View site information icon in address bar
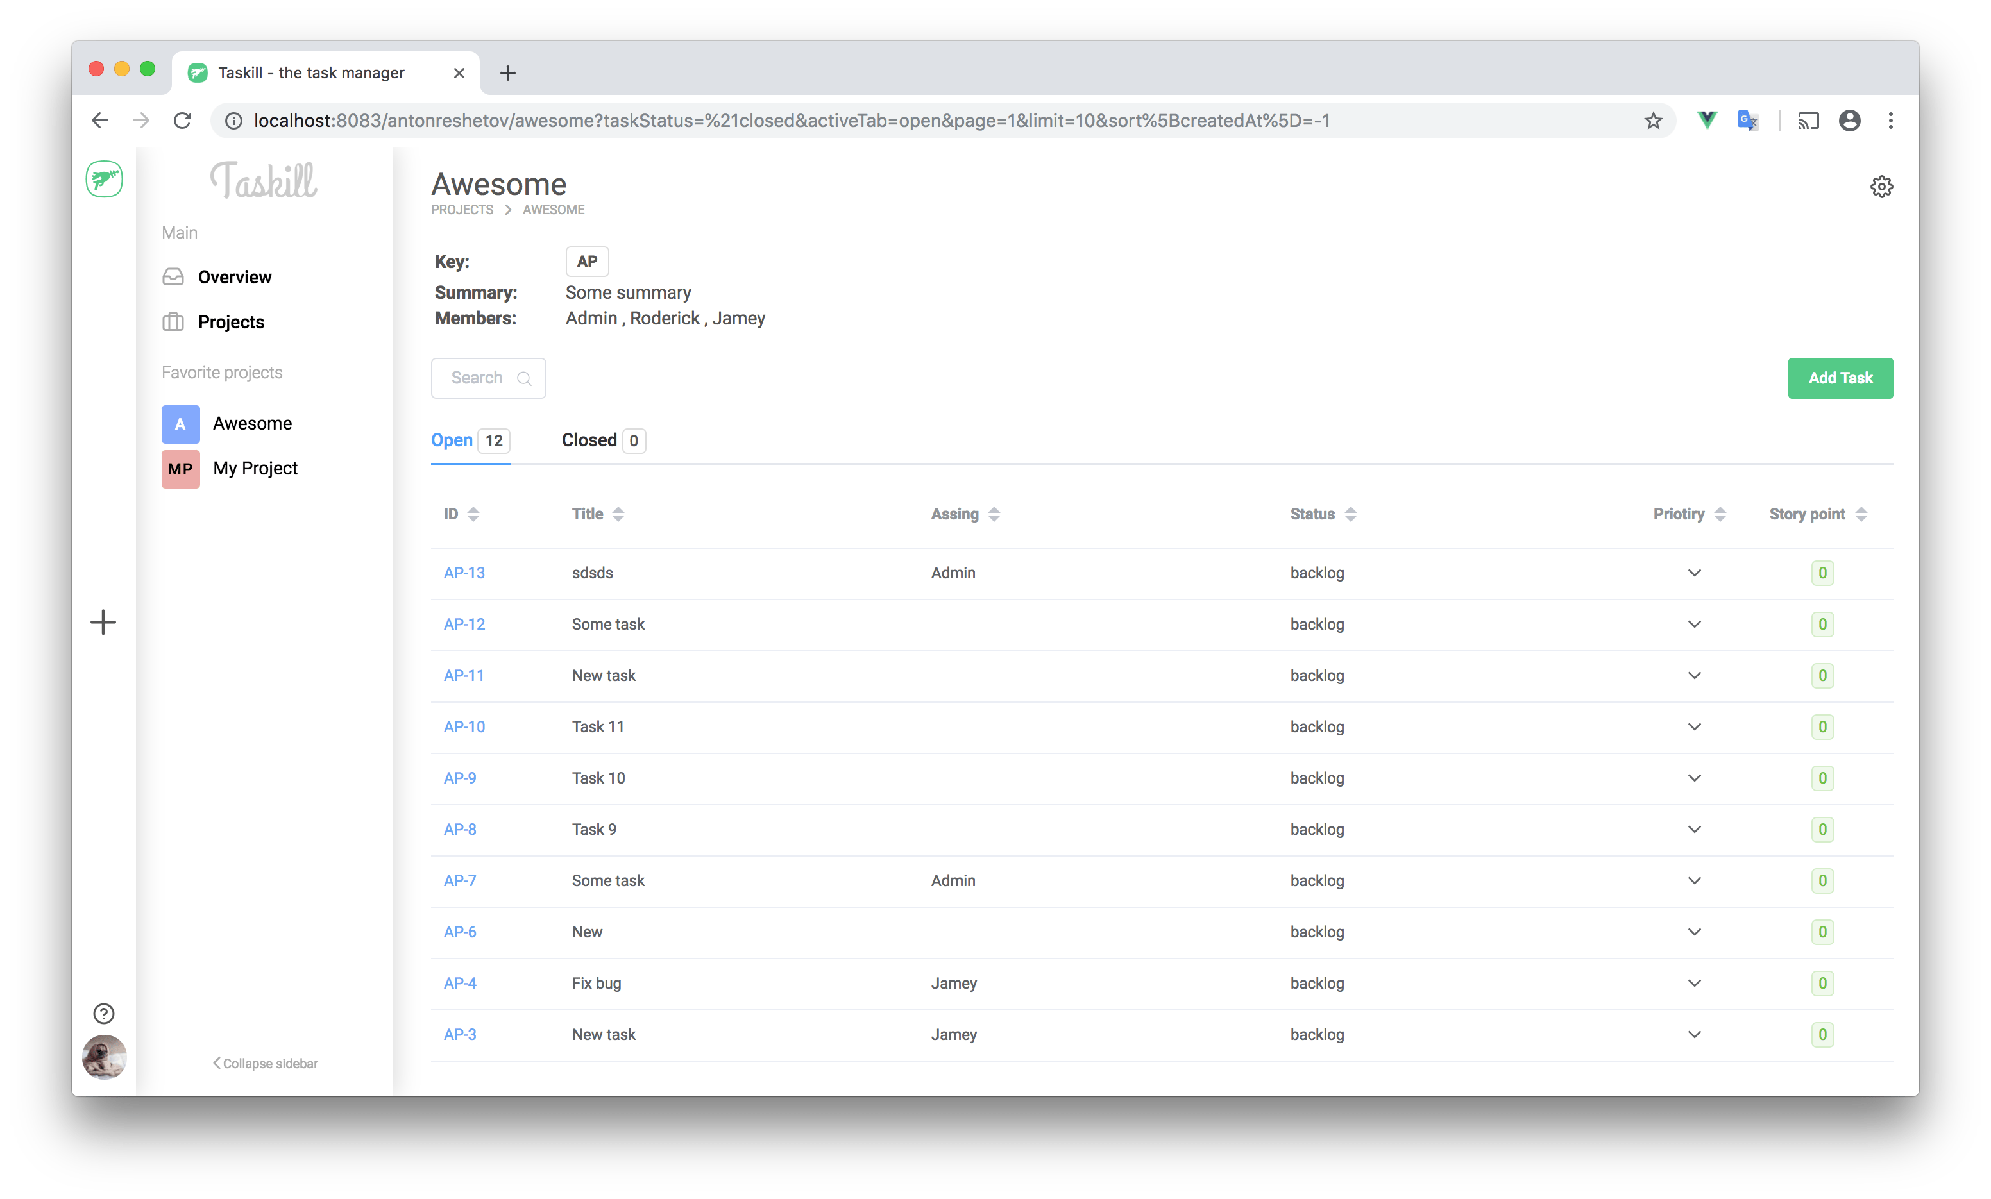The width and height of the screenshot is (1991, 1199). pos(233,121)
